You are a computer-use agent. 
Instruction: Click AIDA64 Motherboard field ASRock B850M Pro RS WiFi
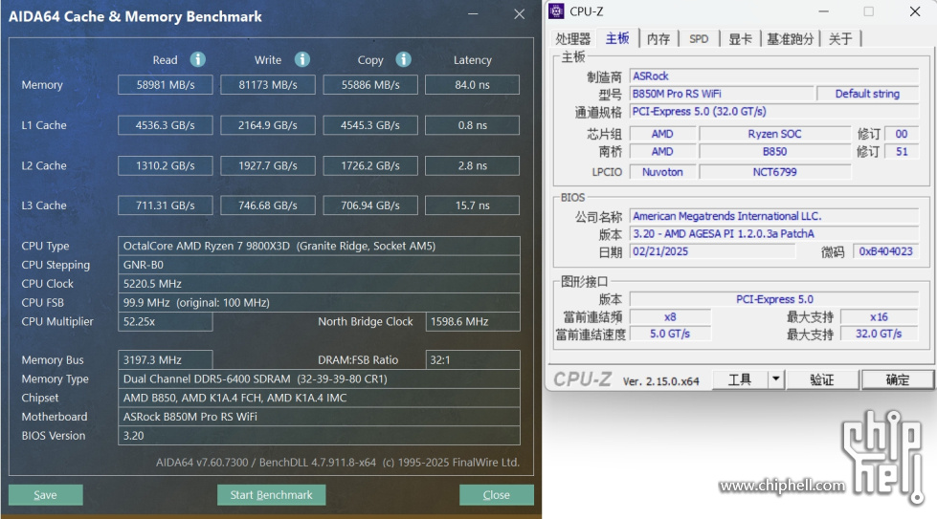pyautogui.click(x=319, y=417)
